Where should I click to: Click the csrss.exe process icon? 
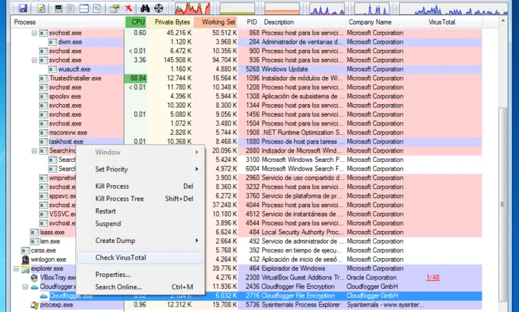coord(25,250)
